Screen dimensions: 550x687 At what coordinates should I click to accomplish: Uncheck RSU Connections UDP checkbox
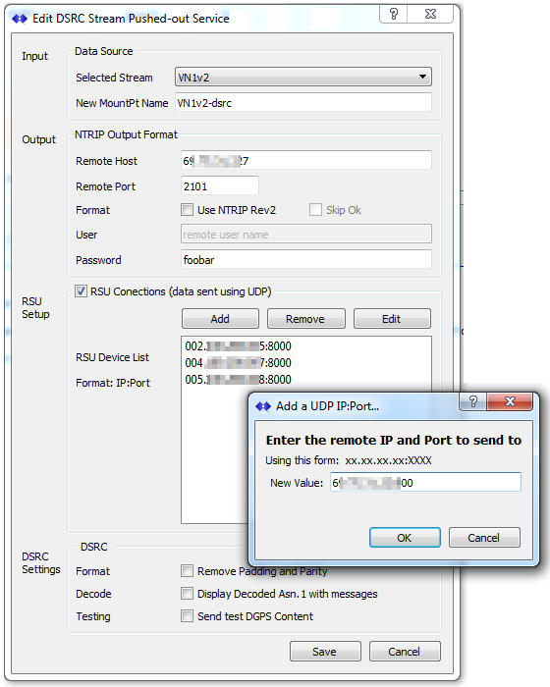pyautogui.click(x=81, y=291)
